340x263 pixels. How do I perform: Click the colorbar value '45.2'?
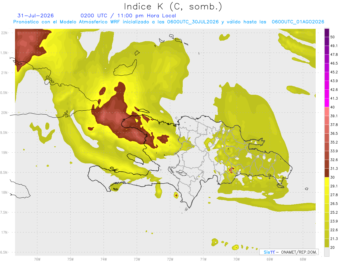tap(334, 72)
